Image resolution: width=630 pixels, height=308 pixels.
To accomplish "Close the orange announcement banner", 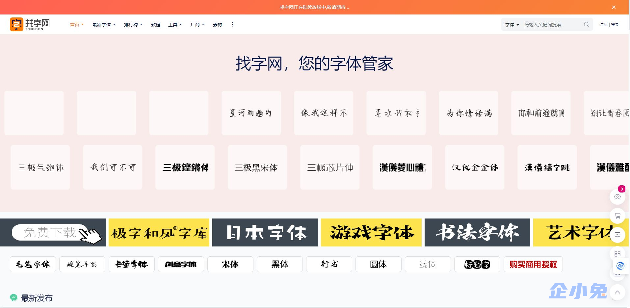I will tap(614, 7).
